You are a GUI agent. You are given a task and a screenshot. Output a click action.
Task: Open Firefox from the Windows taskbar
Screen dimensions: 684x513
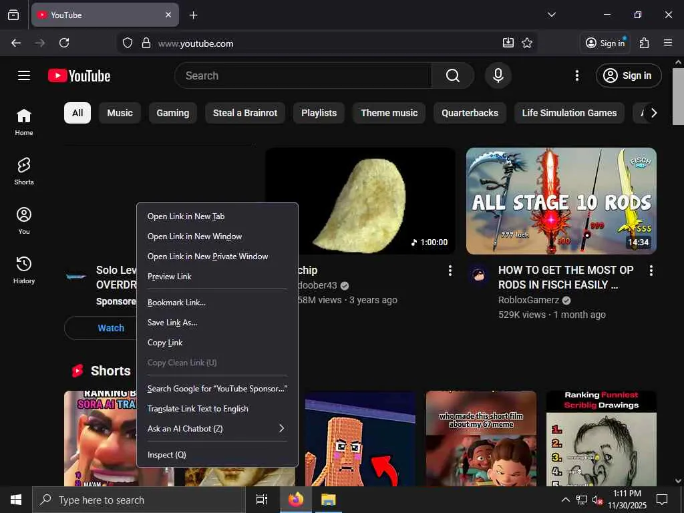296,500
